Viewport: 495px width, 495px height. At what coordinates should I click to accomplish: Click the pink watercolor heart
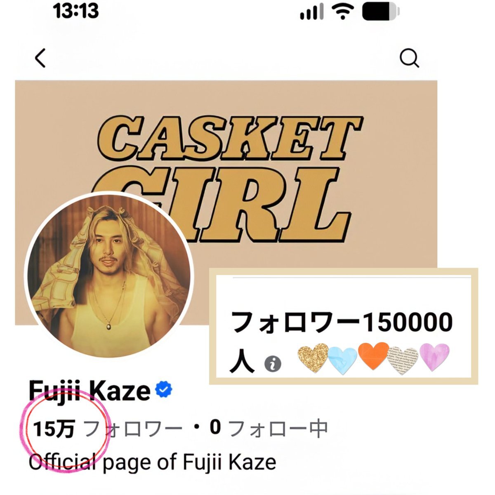434,357
